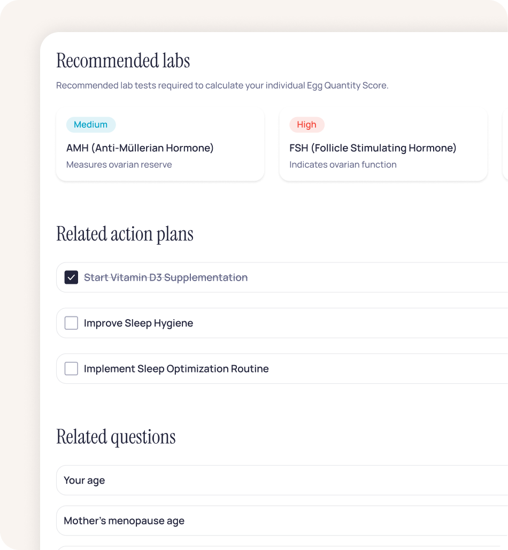508x550 pixels.
Task: Click the High priority badge
Action: (307, 125)
